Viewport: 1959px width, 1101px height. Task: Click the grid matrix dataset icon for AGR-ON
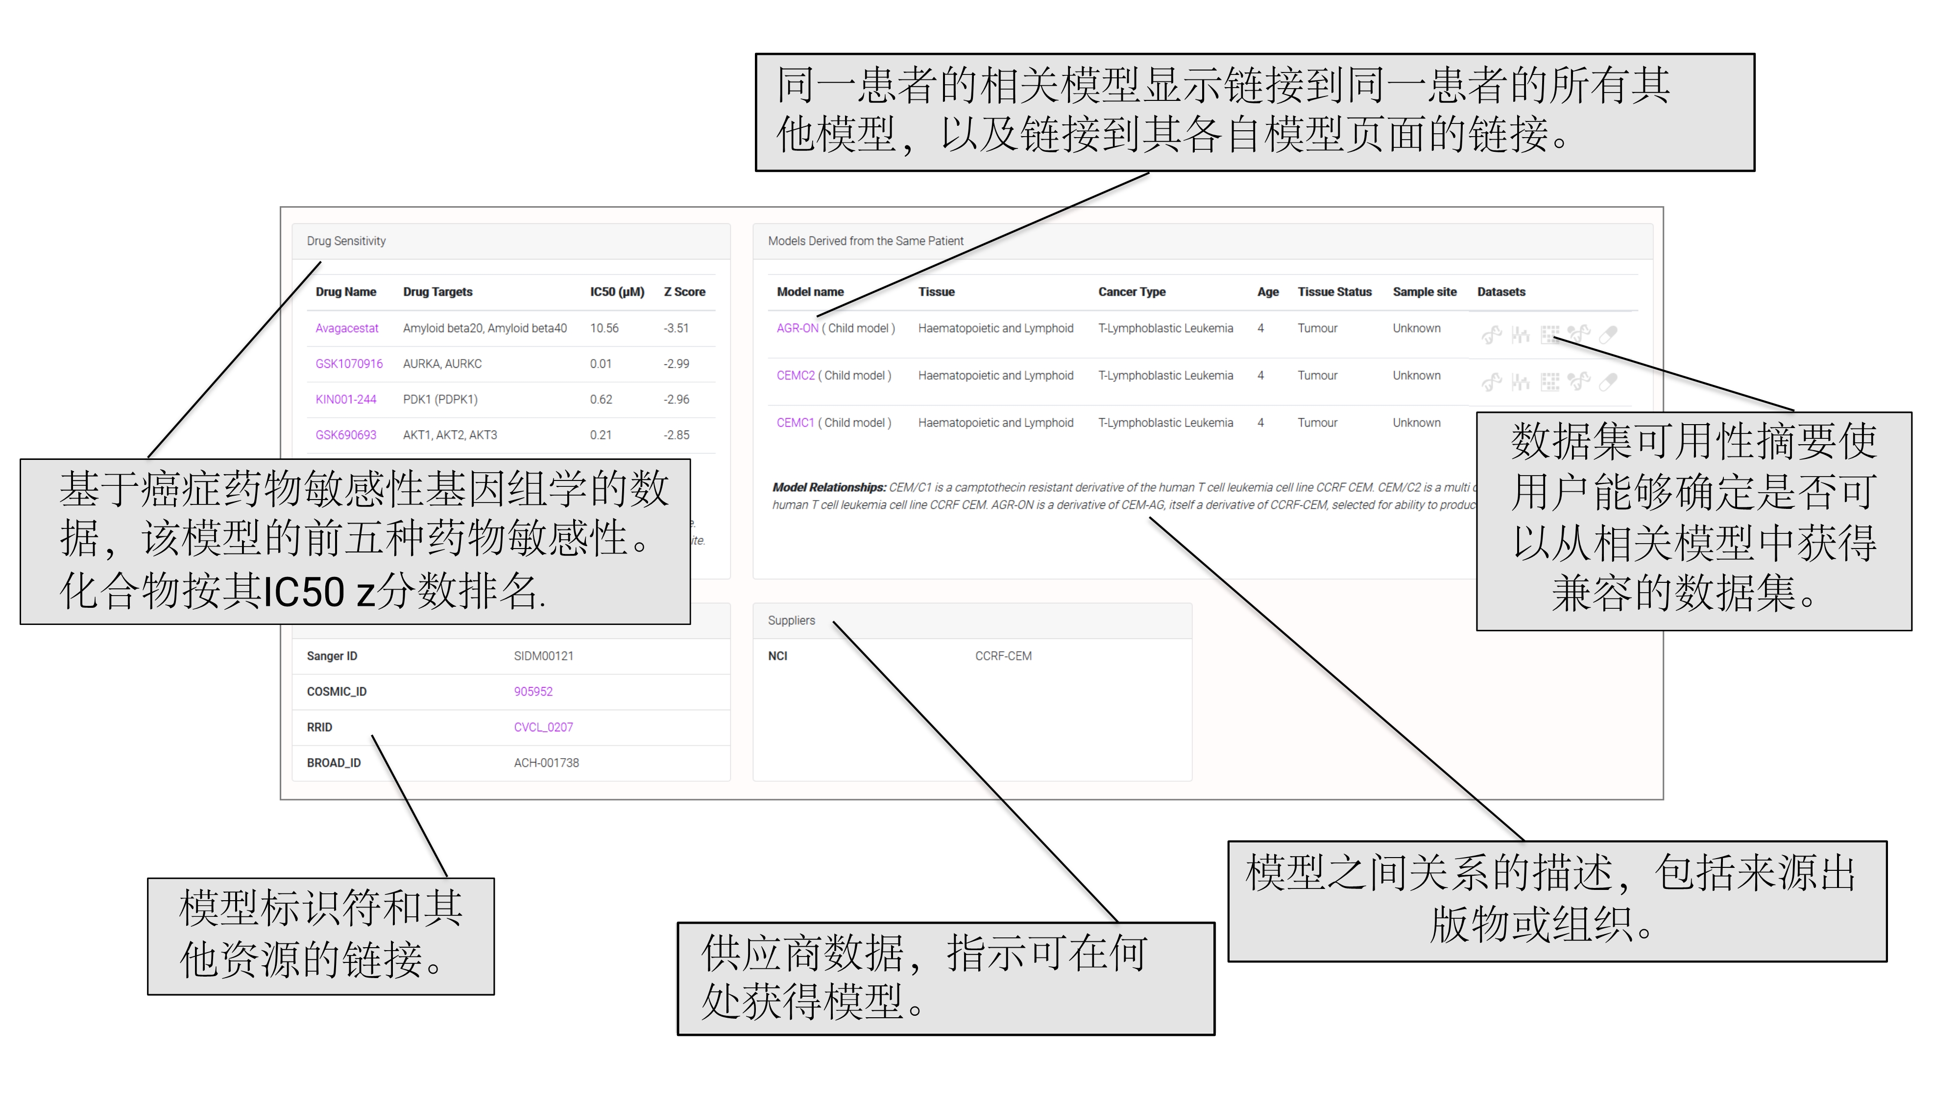coord(1550,335)
